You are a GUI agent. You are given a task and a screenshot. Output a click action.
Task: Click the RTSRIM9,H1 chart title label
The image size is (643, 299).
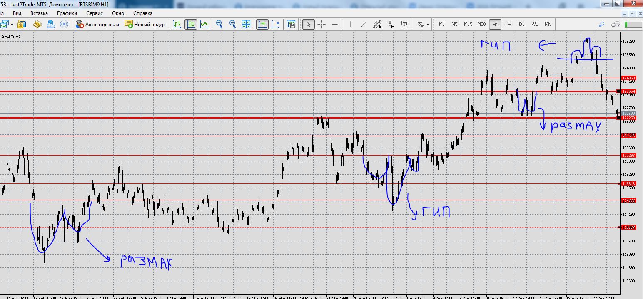tap(10, 37)
